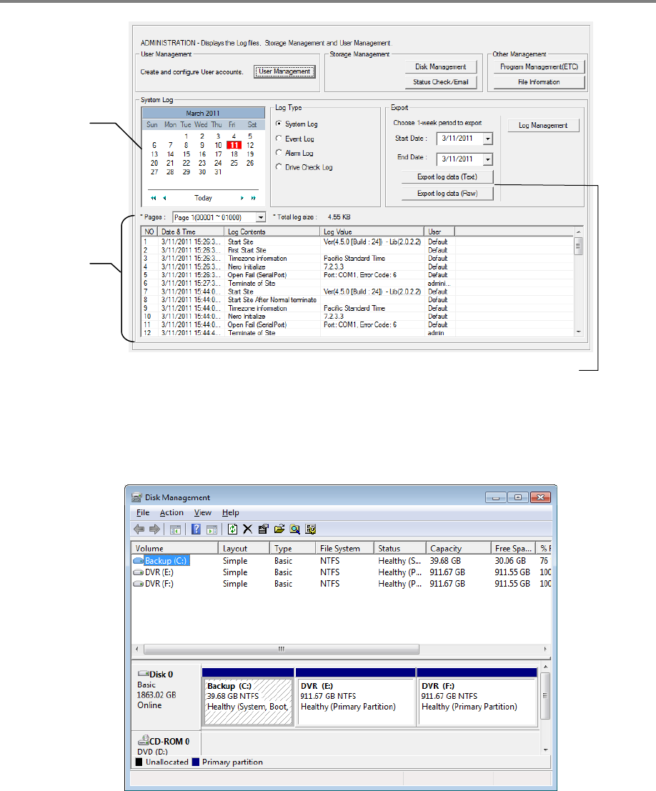Open the End Date dropdown

click(487, 159)
